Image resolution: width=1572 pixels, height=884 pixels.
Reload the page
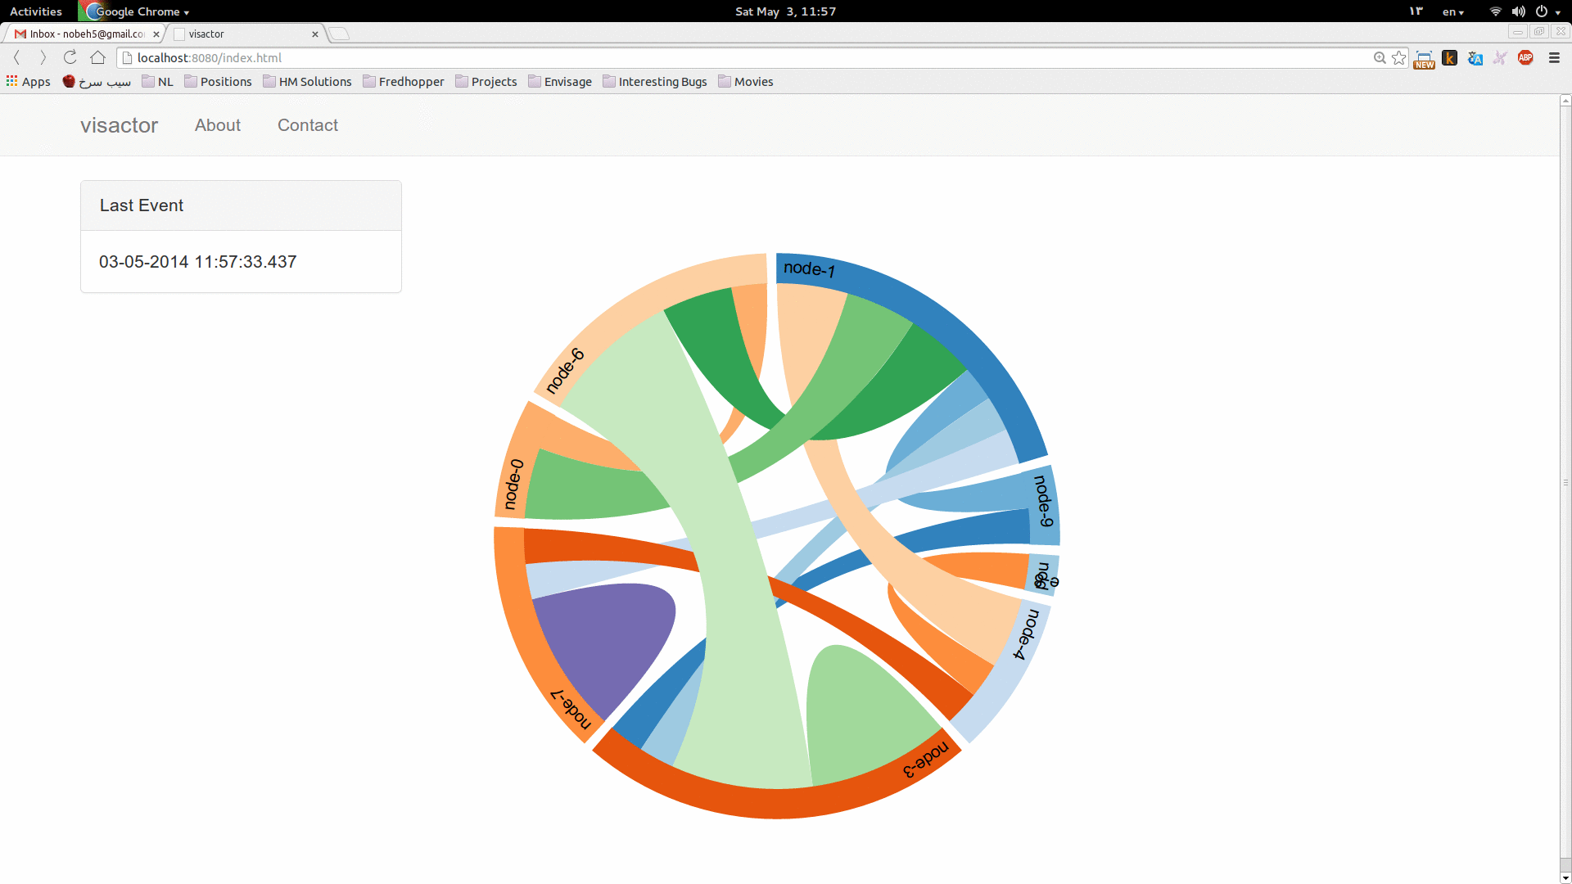point(70,57)
